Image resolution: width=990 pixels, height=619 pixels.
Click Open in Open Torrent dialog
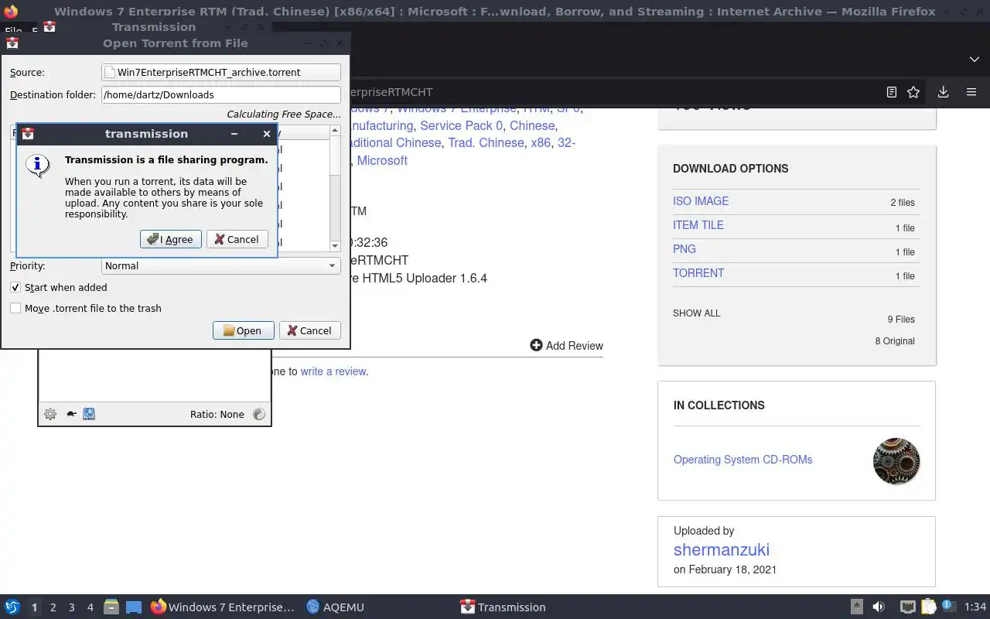pos(243,330)
